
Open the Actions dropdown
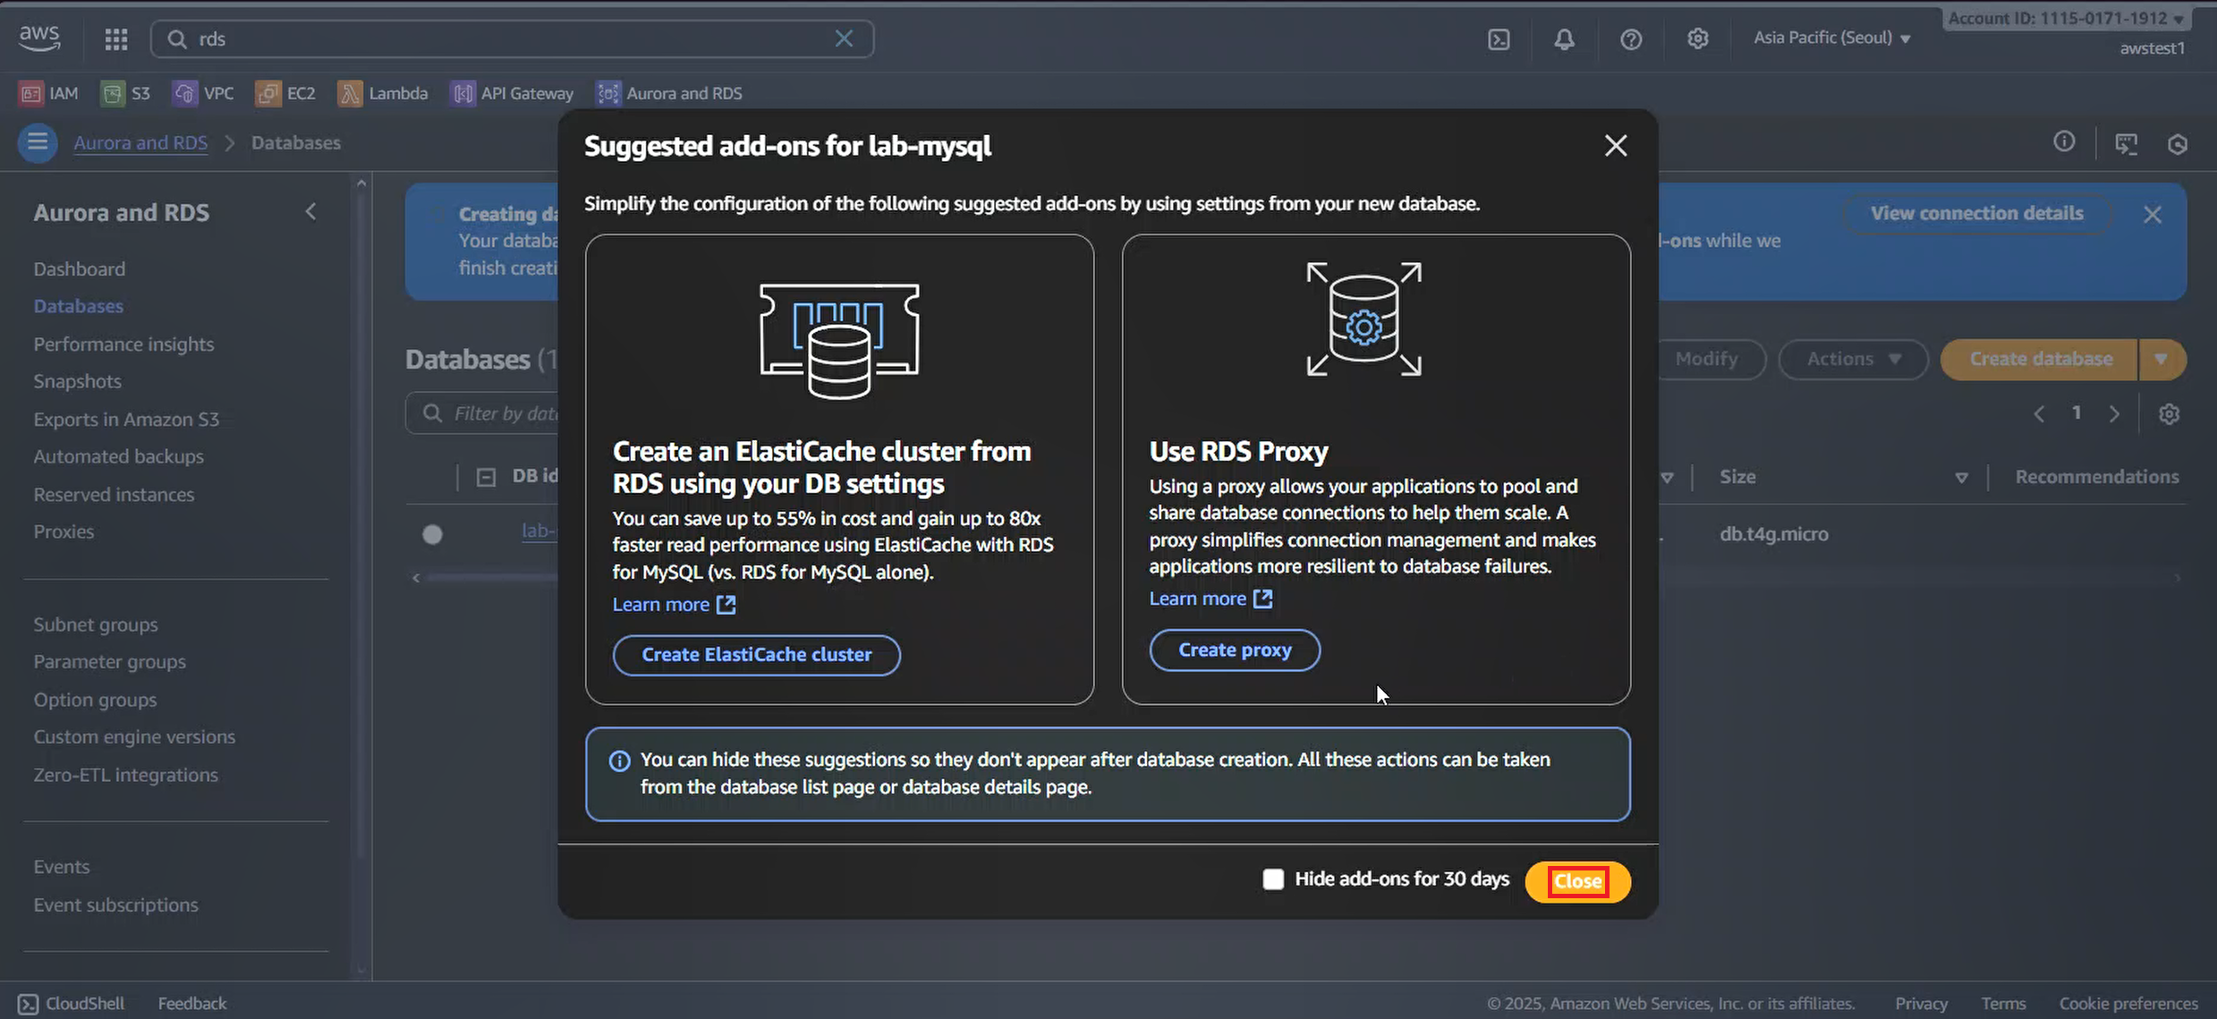pos(1852,359)
